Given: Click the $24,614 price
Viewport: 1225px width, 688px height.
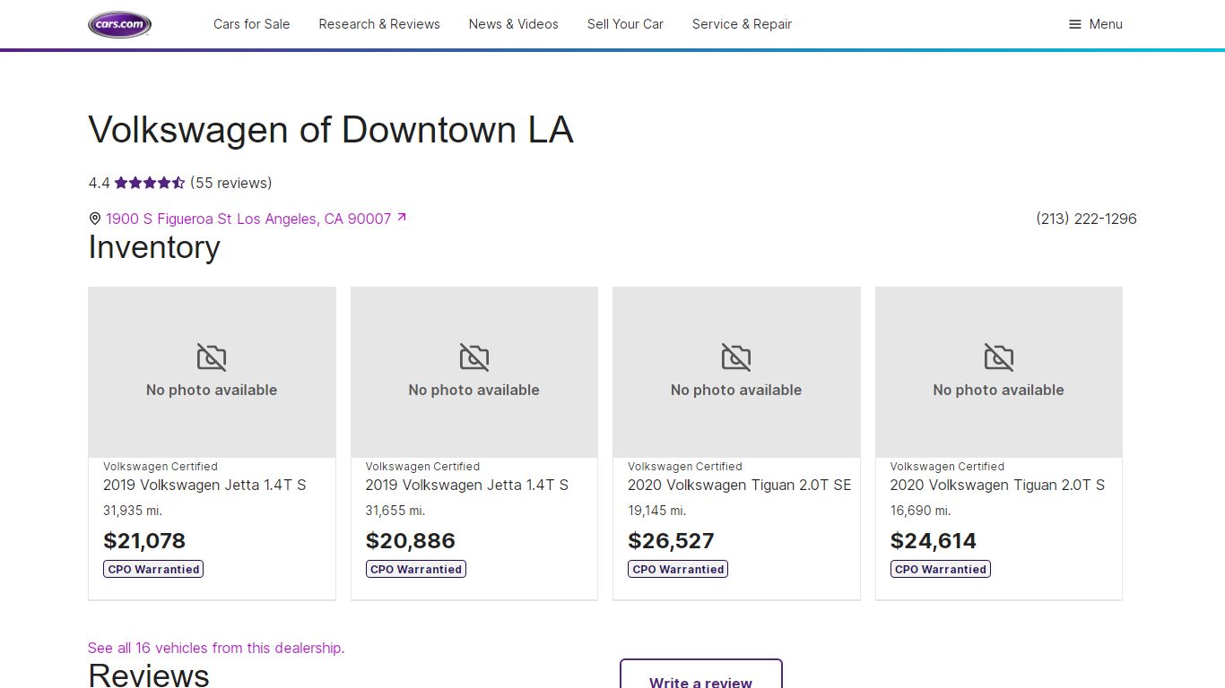Looking at the screenshot, I should 934,541.
